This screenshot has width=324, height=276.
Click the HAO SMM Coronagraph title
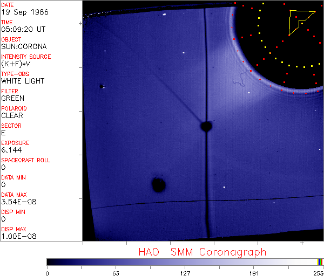tap(202, 252)
